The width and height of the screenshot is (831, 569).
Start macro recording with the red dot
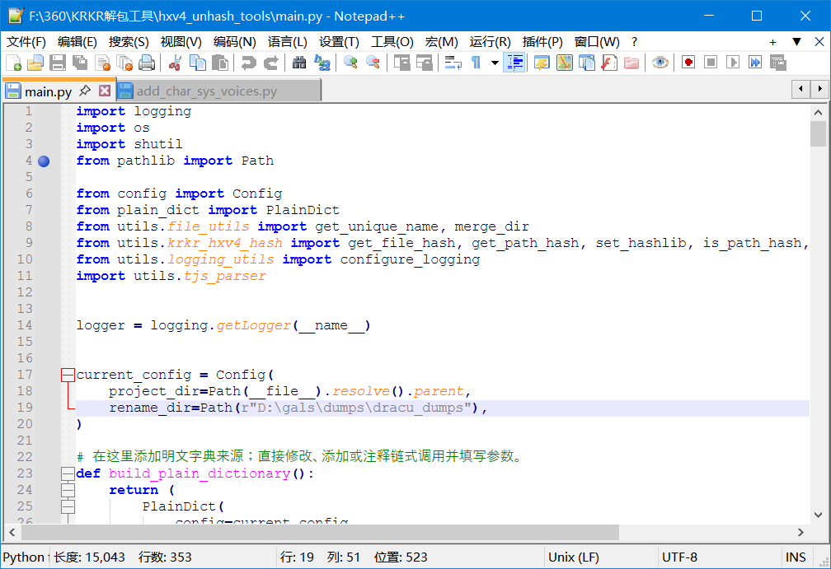coord(688,63)
